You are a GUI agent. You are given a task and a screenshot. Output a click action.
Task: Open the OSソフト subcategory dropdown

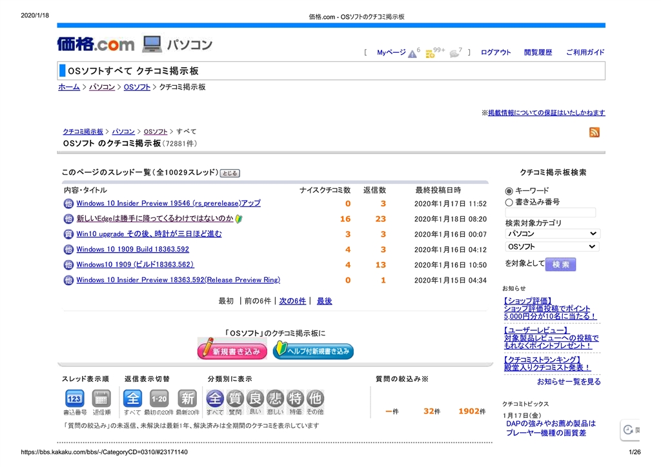click(553, 247)
